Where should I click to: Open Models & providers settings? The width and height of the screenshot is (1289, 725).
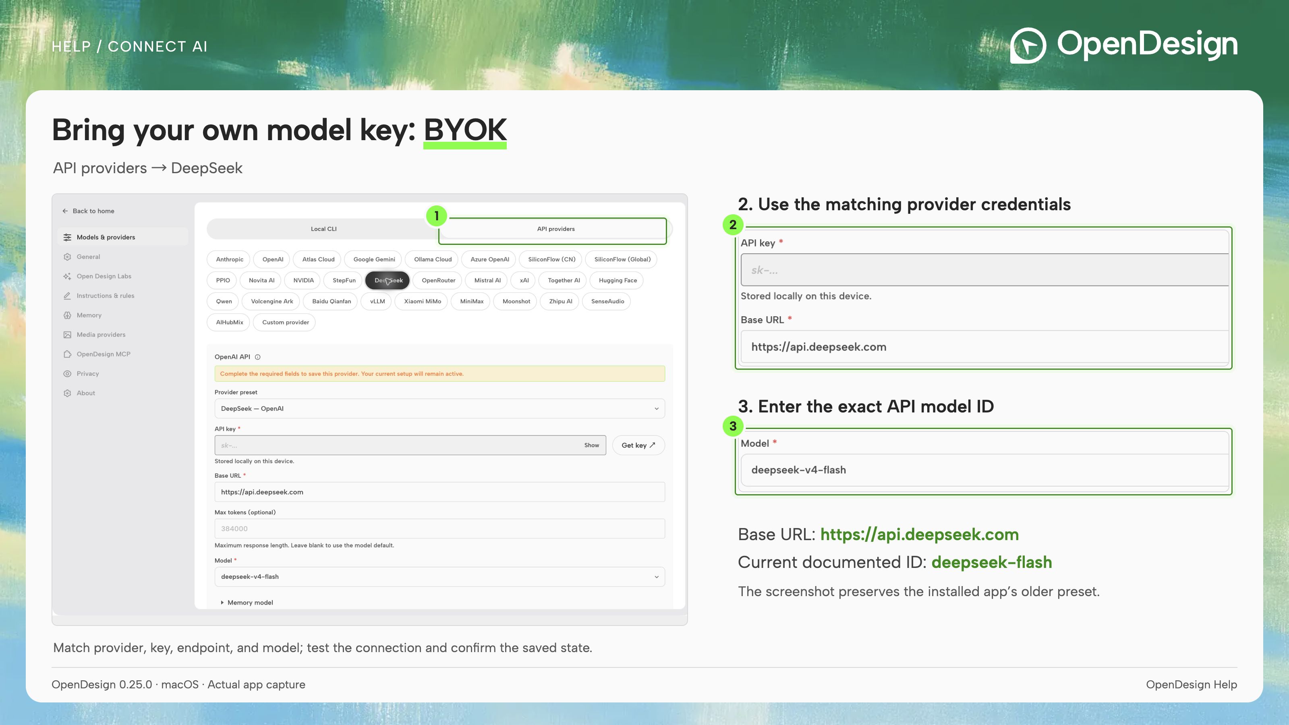point(122,237)
